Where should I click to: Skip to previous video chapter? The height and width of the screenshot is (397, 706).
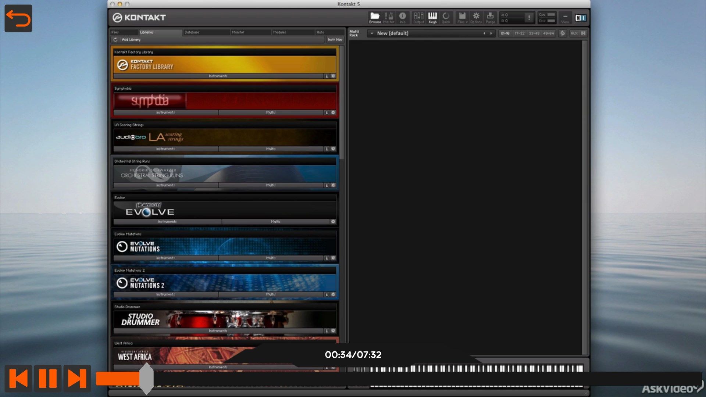click(x=18, y=378)
